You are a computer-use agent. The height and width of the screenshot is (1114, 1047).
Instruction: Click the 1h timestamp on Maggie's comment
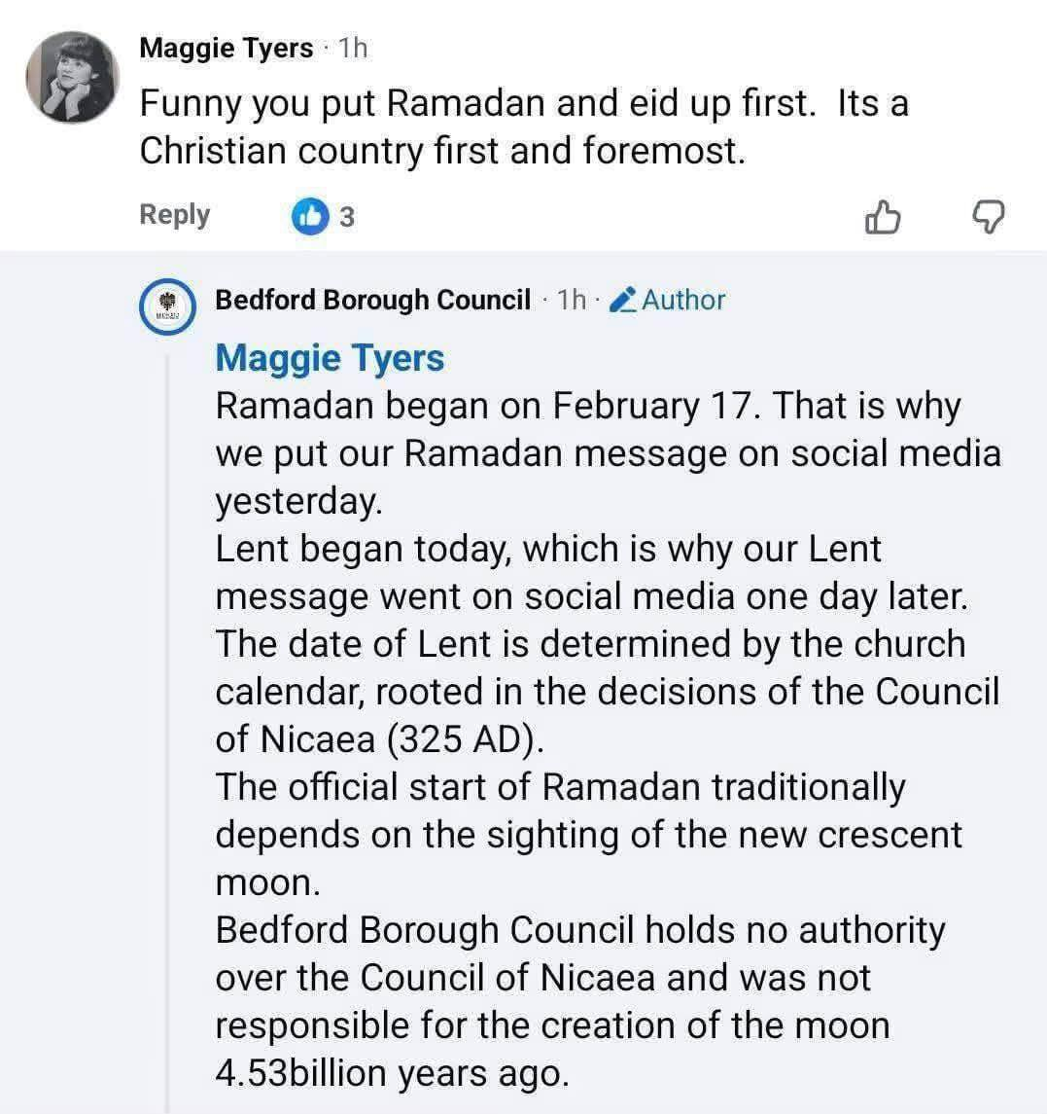coord(352,48)
